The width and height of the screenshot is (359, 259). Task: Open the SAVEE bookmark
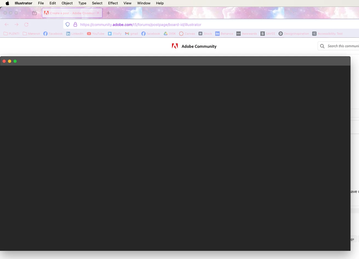click(x=268, y=34)
